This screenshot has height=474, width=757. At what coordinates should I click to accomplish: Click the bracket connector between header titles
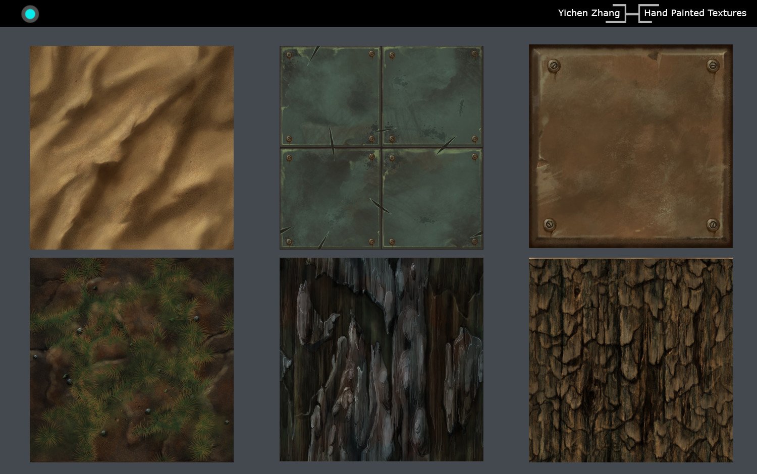[632, 14]
